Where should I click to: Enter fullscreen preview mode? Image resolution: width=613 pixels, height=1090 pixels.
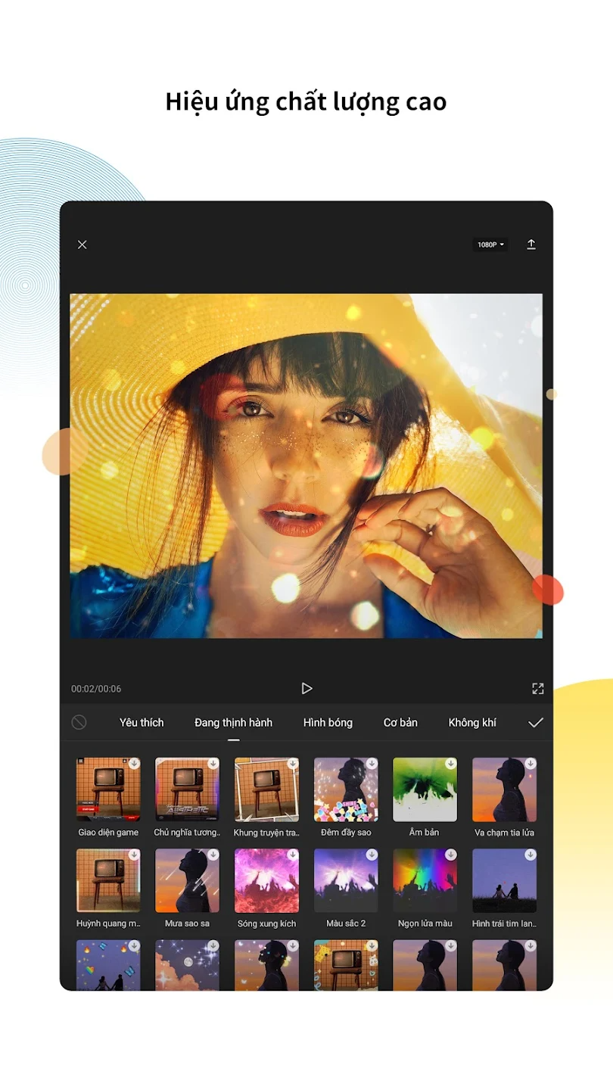click(x=537, y=688)
